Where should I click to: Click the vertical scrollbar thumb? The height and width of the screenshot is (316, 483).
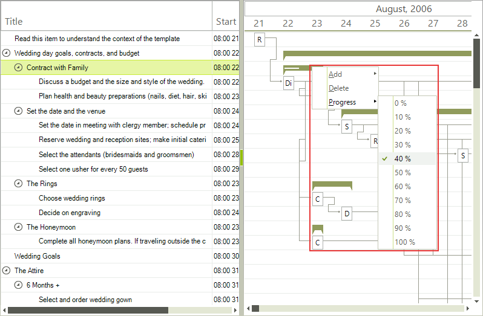(x=476, y=63)
